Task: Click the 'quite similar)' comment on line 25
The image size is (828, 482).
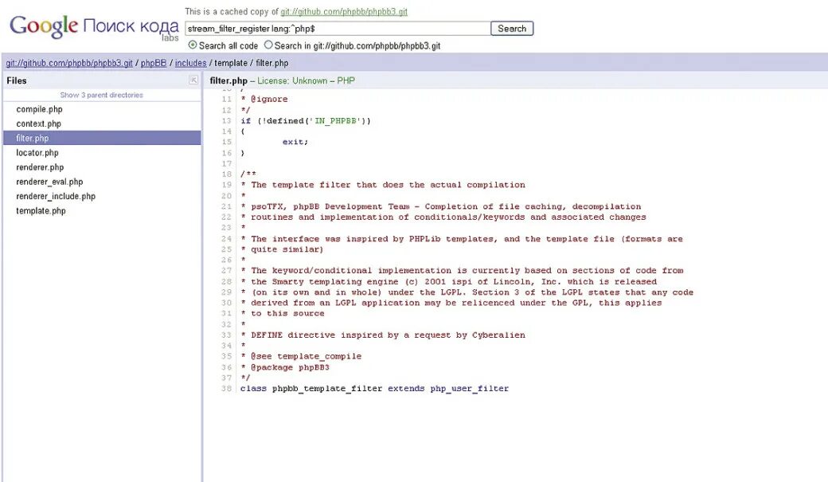Action: pyautogui.click(x=282, y=249)
